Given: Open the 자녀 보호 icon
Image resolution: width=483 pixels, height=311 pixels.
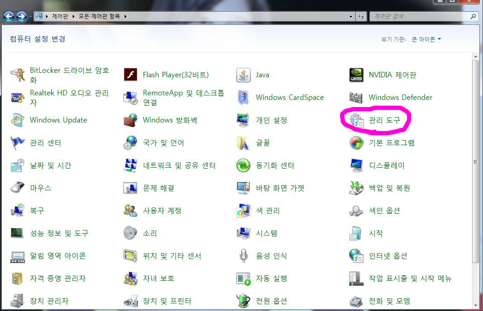Looking at the screenshot, I should 130,278.
